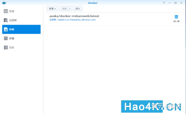Open the 总览 overview icon in sidebar
This screenshot has height=114, width=186.
(x=6, y=11)
